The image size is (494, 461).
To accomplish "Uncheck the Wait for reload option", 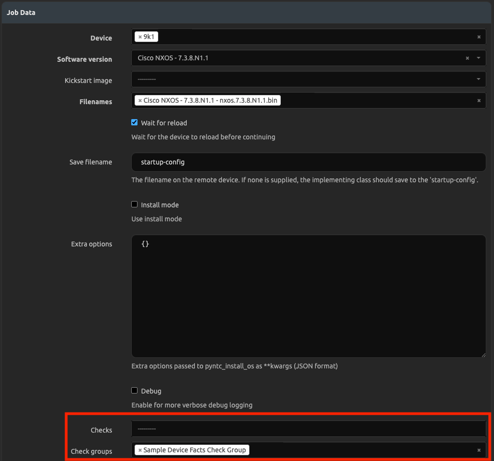I will [134, 122].
